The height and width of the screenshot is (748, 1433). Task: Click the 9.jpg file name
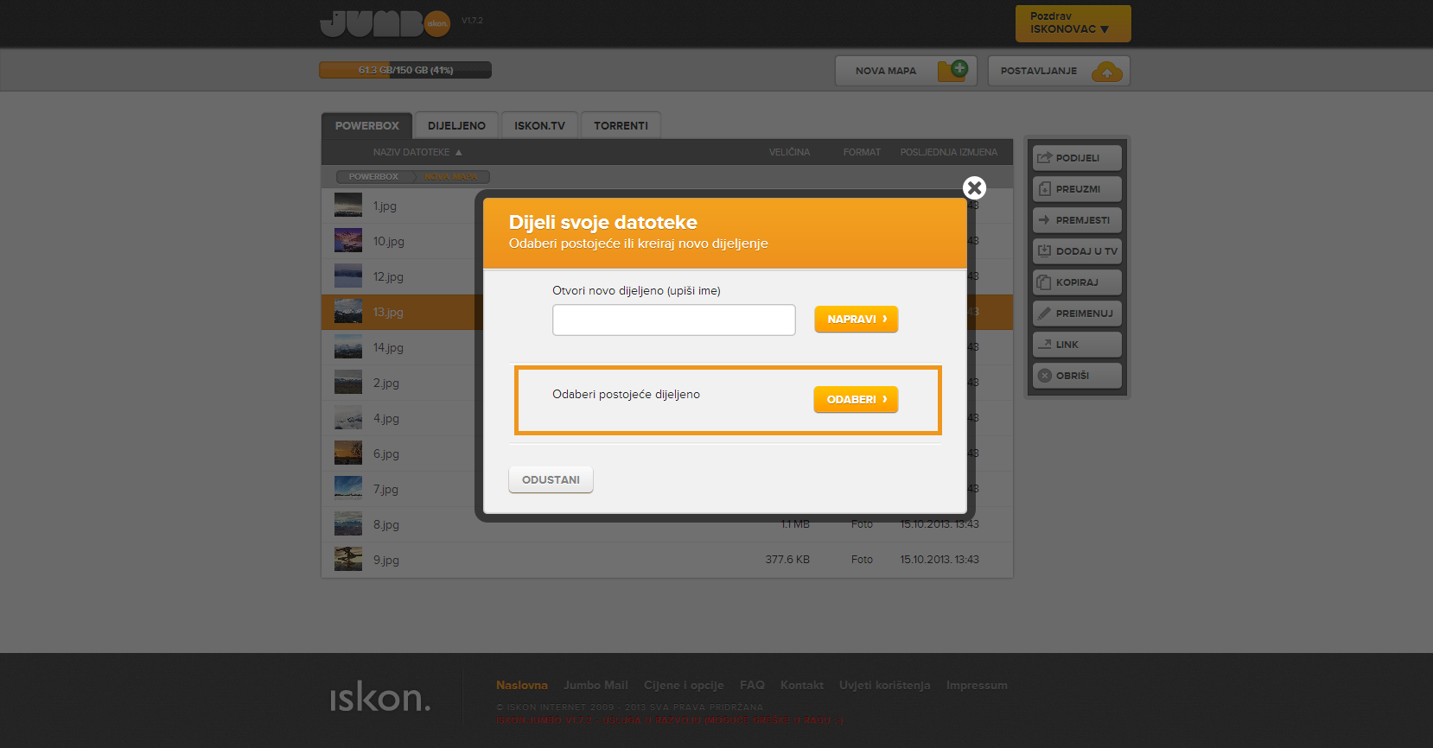pyautogui.click(x=386, y=560)
